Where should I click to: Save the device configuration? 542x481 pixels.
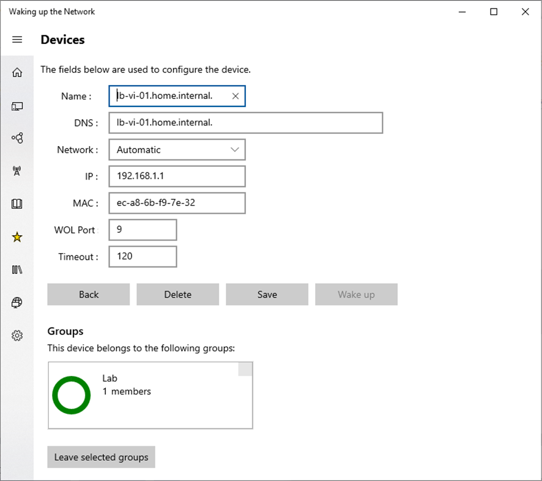267,295
